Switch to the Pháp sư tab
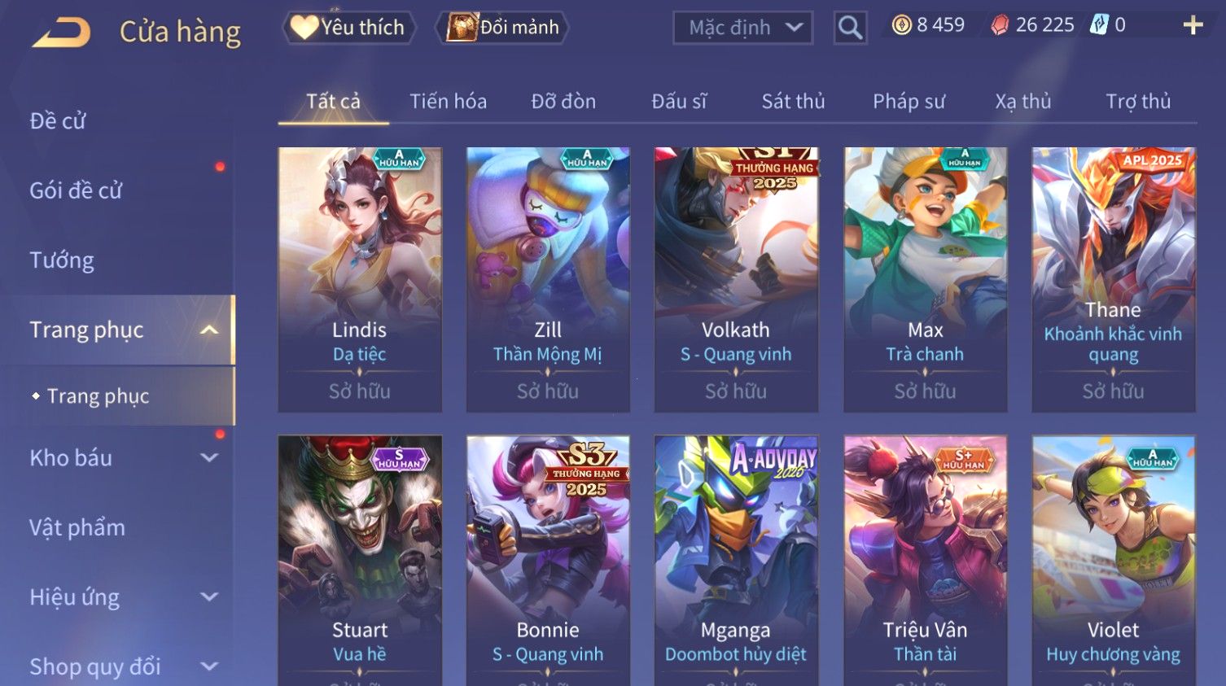Image resolution: width=1226 pixels, height=686 pixels. point(909,101)
